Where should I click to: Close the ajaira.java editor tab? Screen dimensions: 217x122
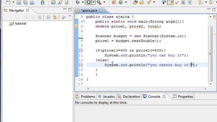[x=101, y=10]
